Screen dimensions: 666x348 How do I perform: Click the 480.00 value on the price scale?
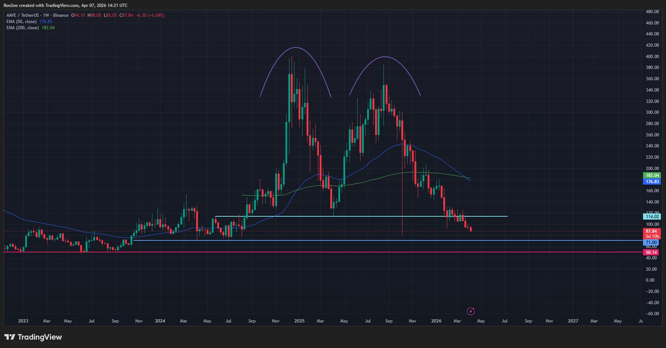tap(652, 11)
